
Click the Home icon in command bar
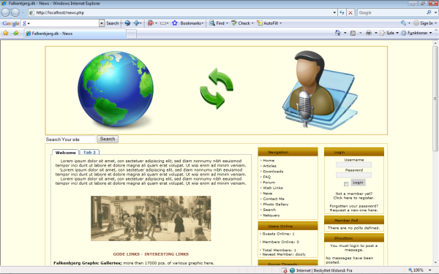click(x=337, y=33)
